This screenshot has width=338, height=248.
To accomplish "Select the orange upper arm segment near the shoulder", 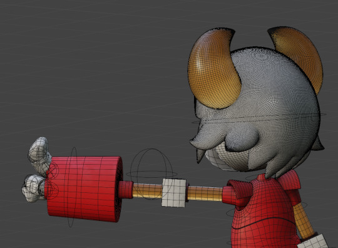I will point(204,194).
